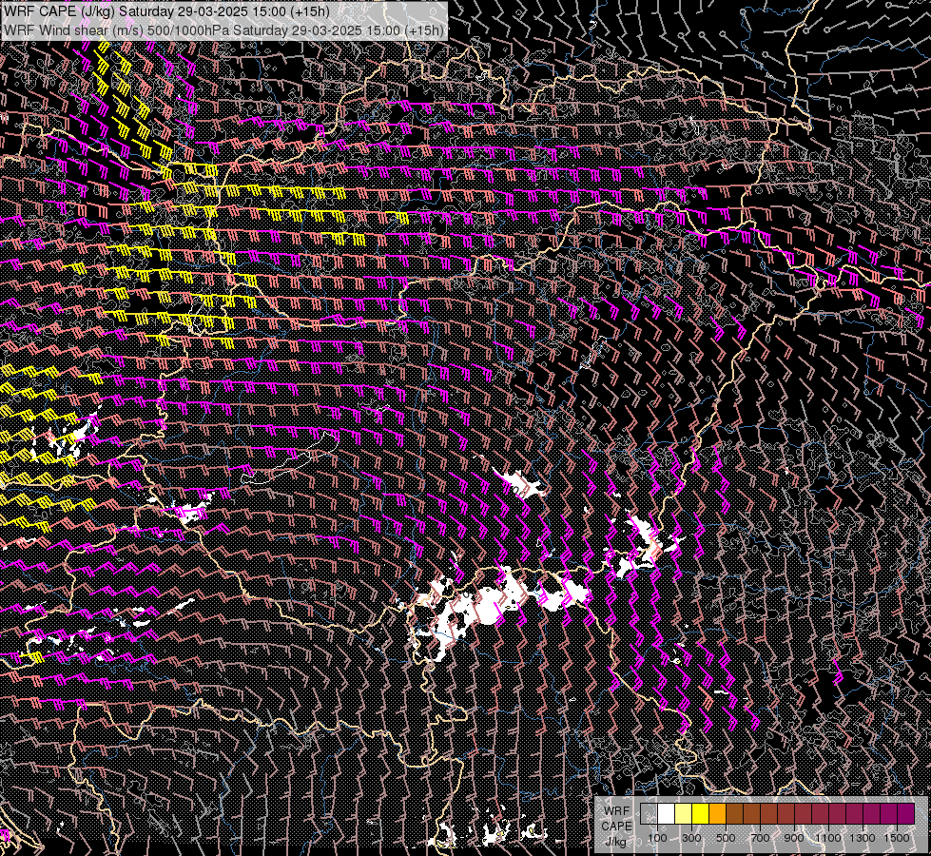
Task: Click the '1300' legend value
Action: click(x=863, y=838)
